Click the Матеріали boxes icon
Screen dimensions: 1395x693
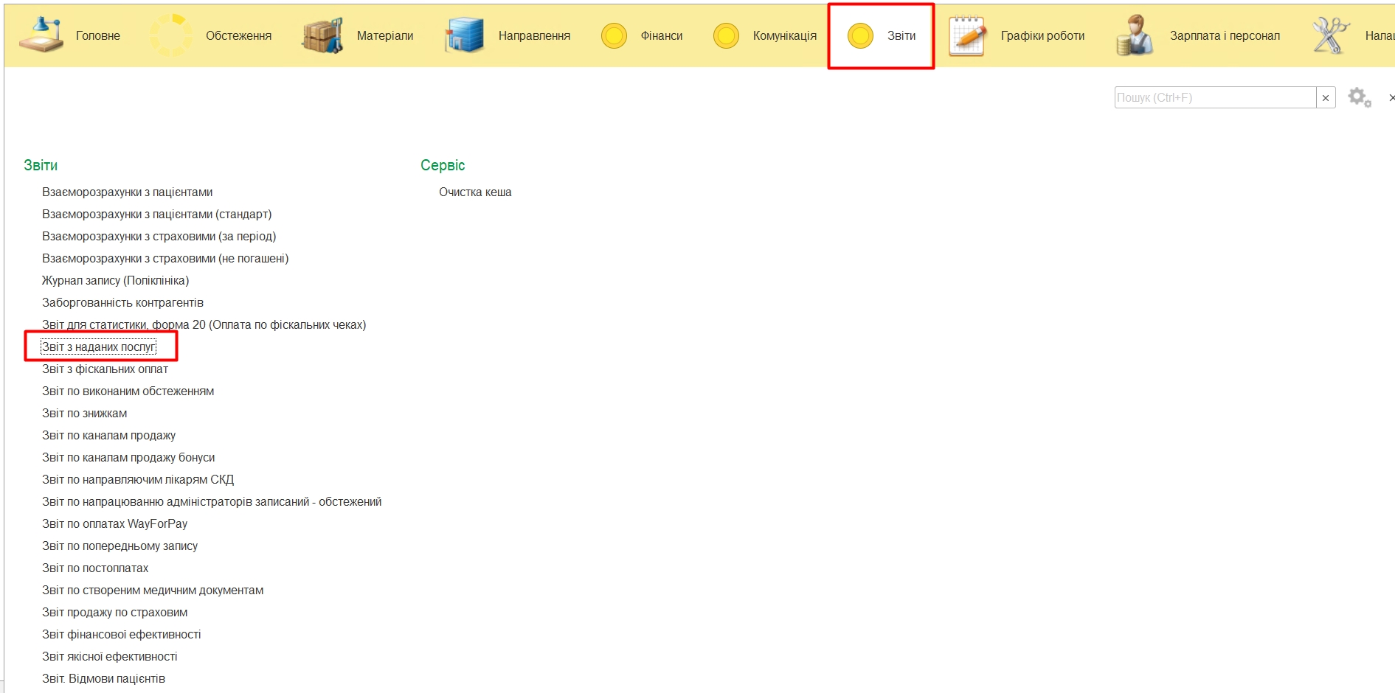(x=322, y=35)
